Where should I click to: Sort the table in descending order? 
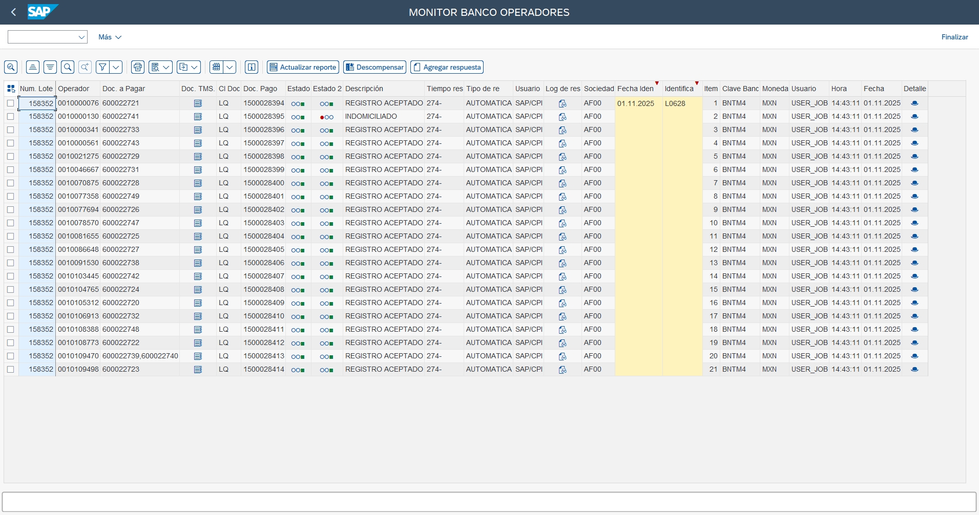(50, 67)
